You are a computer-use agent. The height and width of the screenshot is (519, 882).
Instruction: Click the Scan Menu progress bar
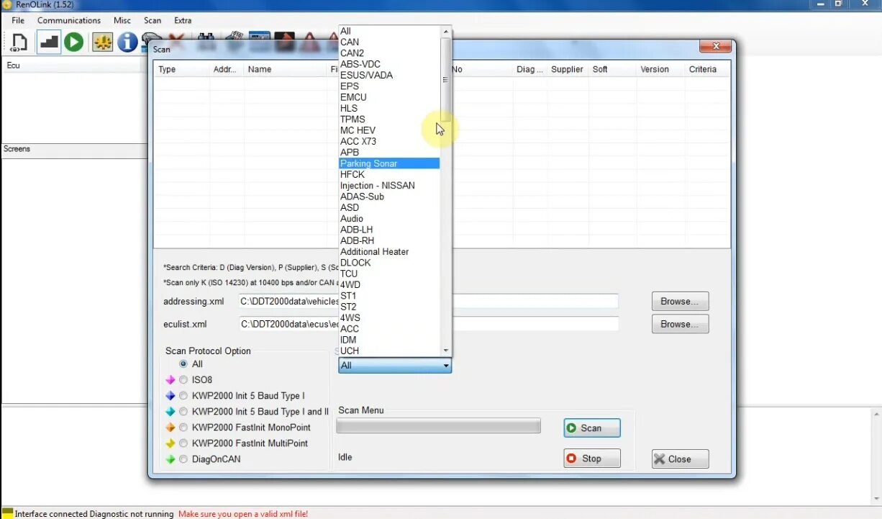coord(438,425)
